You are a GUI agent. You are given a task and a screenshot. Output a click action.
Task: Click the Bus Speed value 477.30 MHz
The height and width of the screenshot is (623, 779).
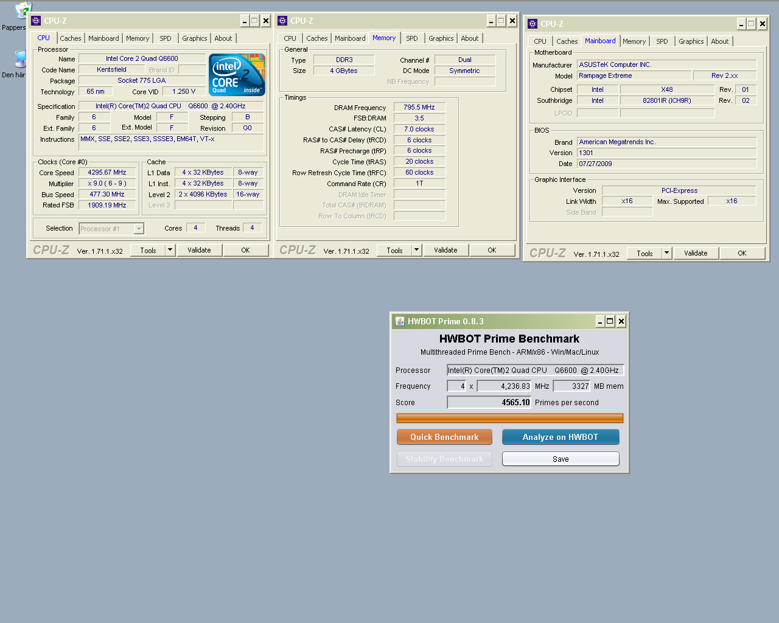(107, 195)
